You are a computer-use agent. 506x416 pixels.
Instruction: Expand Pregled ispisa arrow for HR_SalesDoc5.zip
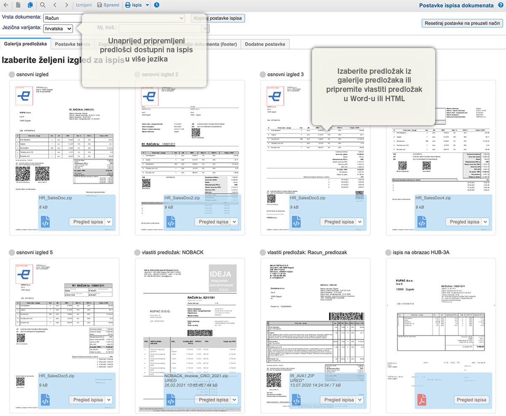[x=109, y=400]
